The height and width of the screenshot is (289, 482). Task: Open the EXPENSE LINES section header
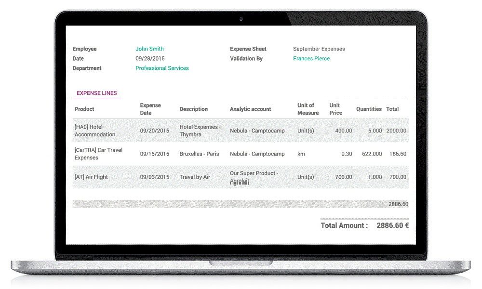pos(97,92)
